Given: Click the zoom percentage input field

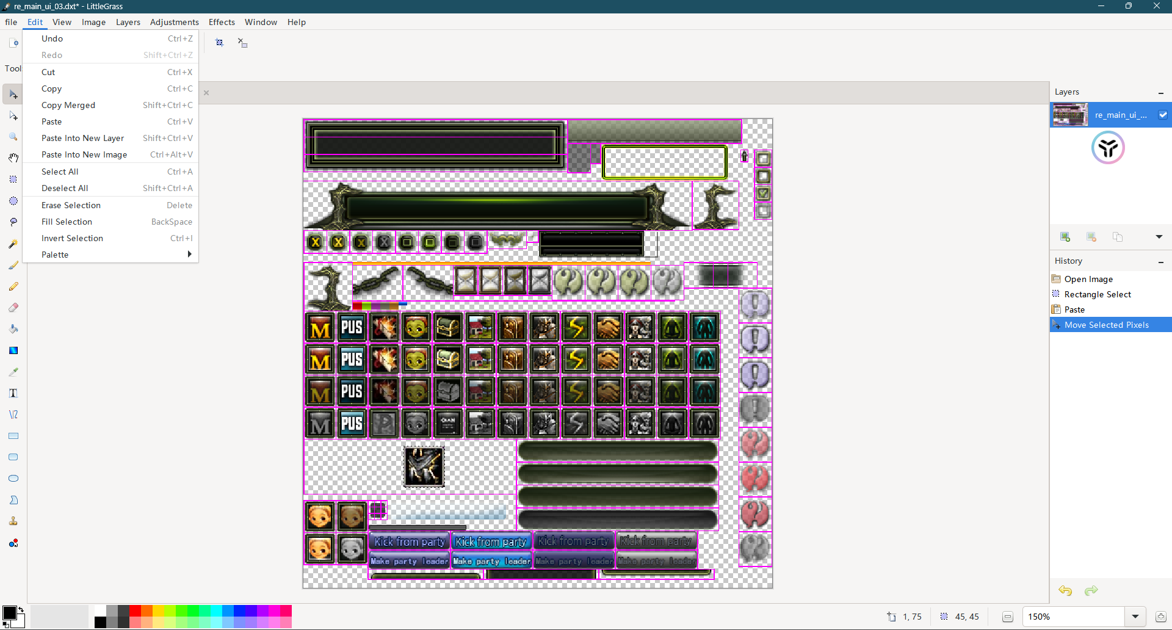Looking at the screenshot, I should click(x=1074, y=617).
